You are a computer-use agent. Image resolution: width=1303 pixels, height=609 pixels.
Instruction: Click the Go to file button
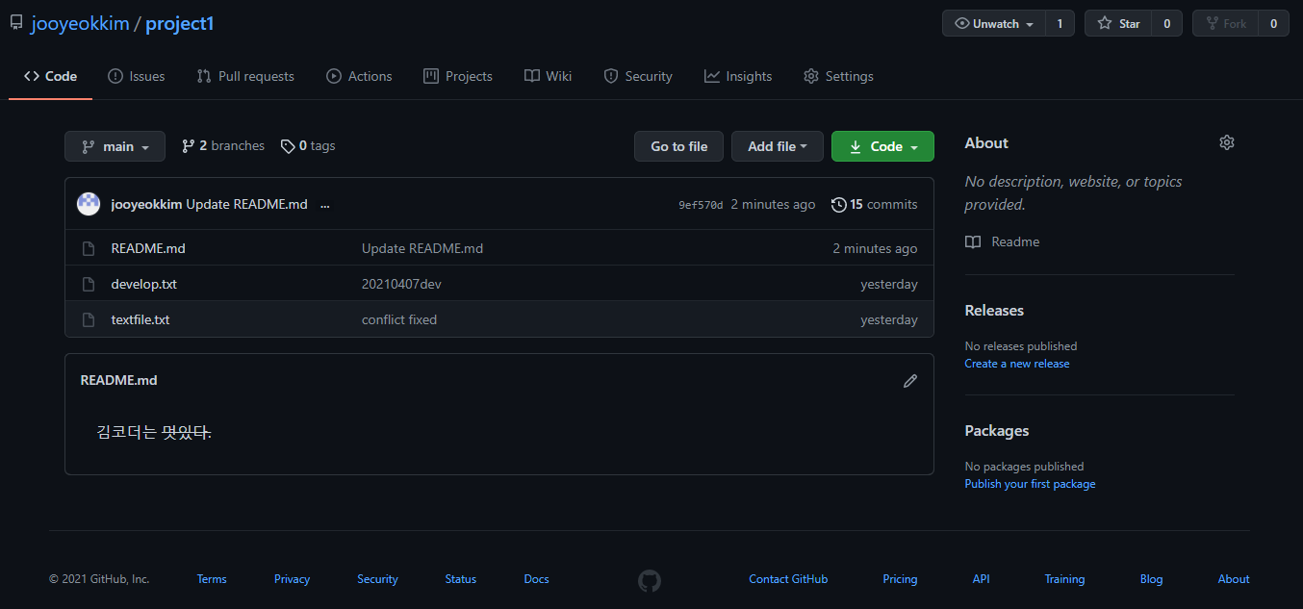678,146
